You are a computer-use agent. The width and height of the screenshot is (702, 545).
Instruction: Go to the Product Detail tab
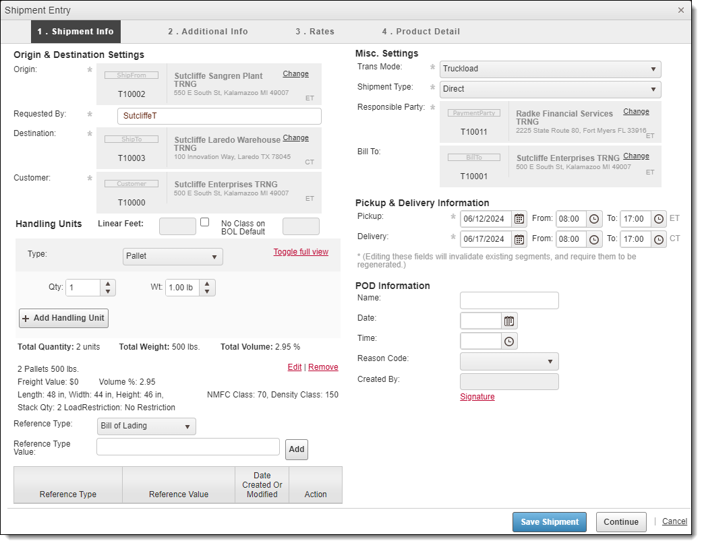[x=421, y=32]
